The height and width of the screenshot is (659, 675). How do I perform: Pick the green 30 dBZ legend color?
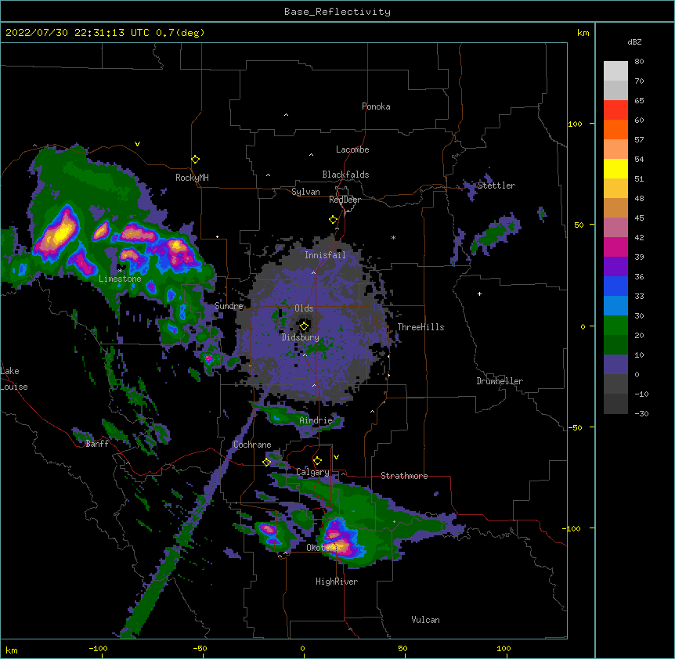pos(615,325)
